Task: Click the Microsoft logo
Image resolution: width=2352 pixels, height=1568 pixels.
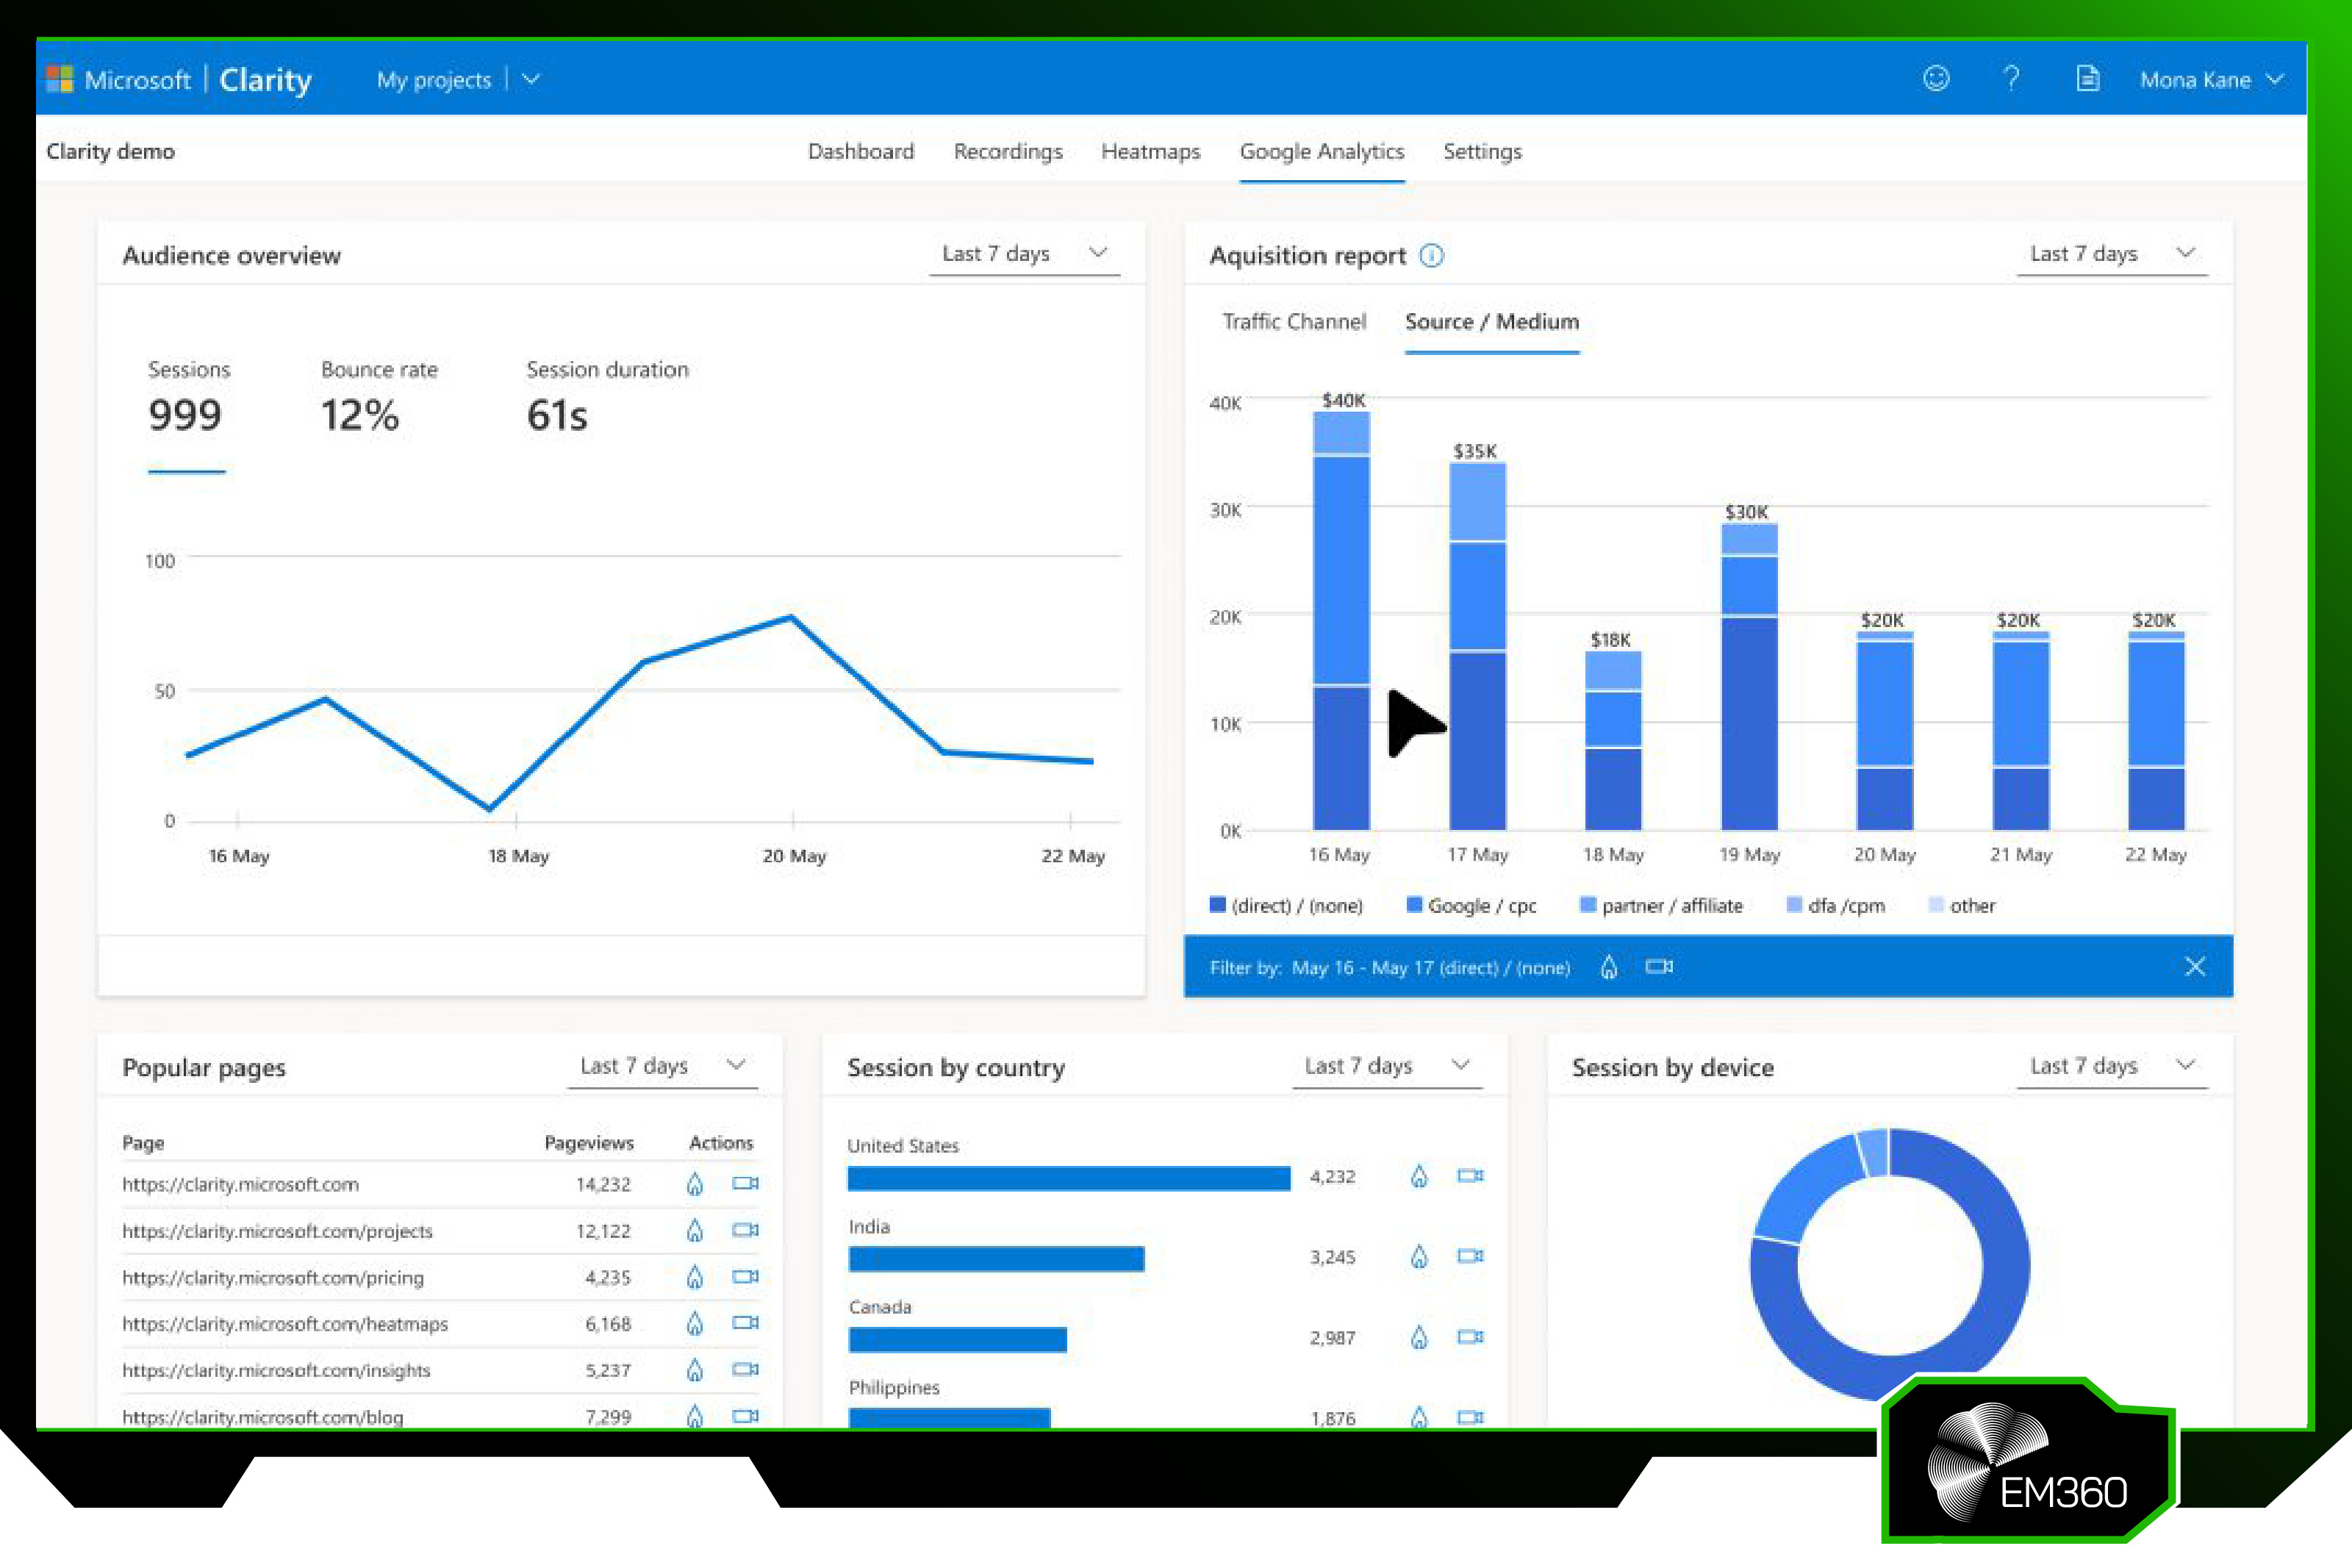Action: tap(60, 79)
